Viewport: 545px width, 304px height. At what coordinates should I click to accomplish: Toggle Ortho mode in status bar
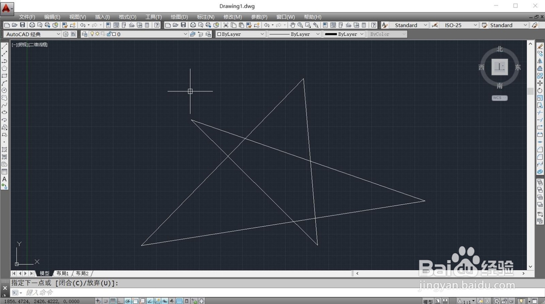(x=120, y=301)
